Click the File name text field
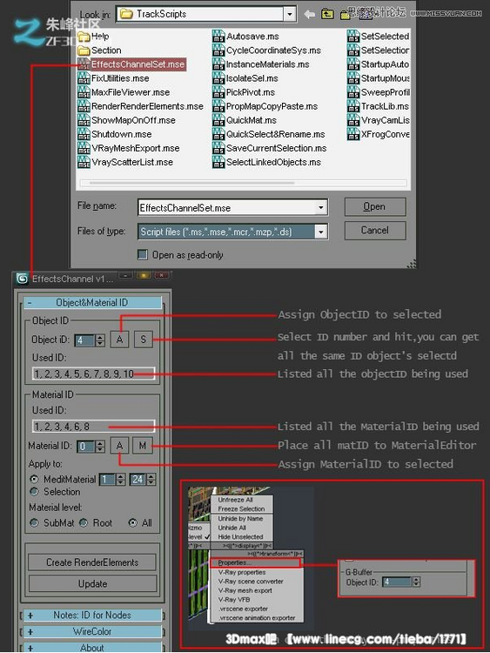The image size is (490, 653). click(227, 207)
